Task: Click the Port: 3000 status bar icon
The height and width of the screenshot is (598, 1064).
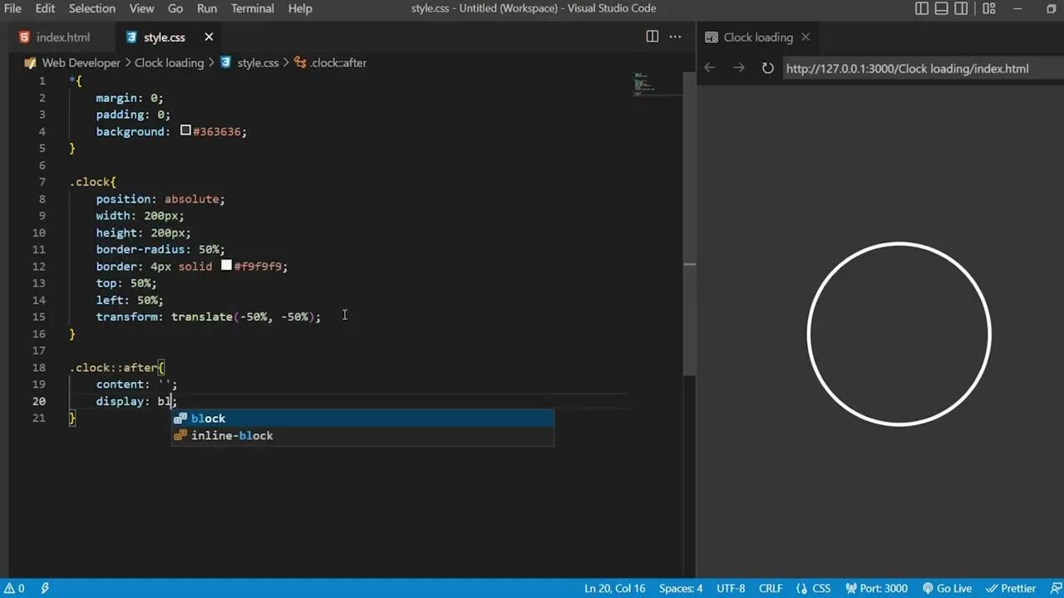Action: 877,588
